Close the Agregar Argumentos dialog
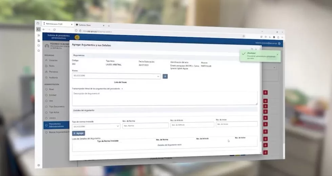 256,49
